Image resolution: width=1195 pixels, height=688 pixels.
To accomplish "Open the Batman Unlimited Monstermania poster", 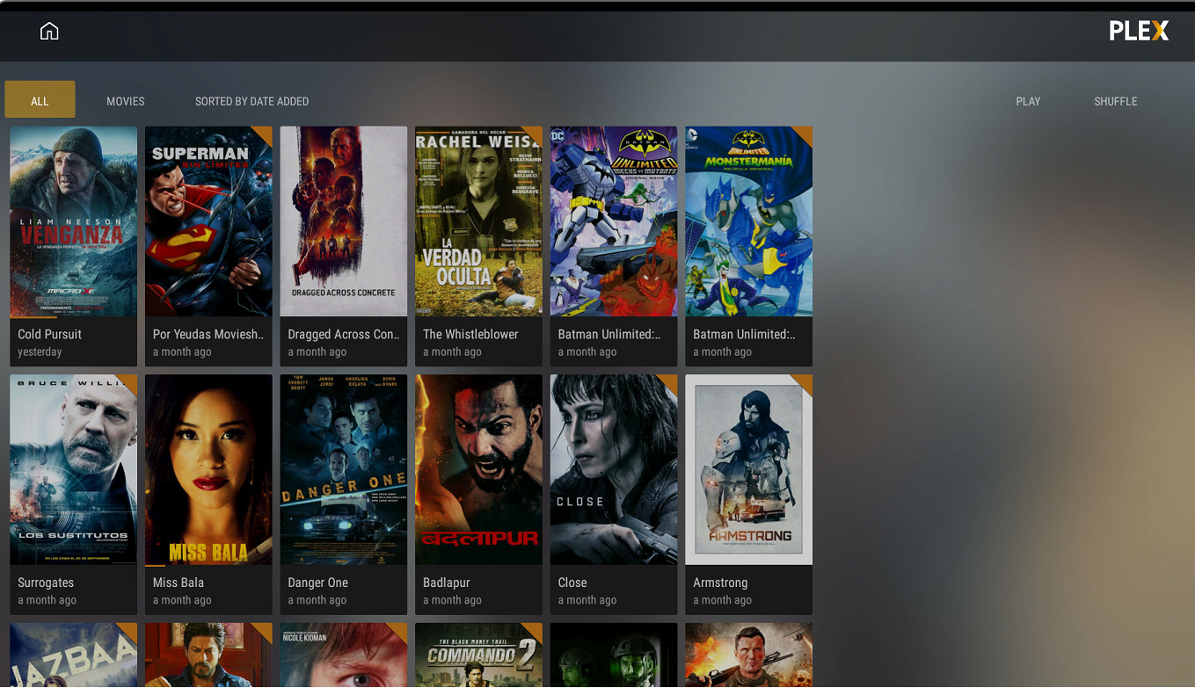I will point(748,221).
